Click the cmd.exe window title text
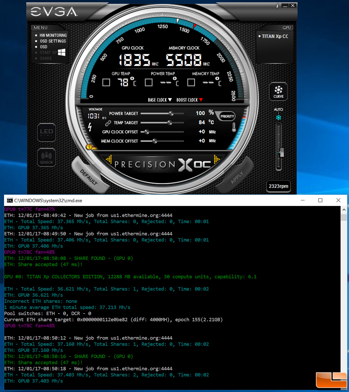The width and height of the screenshot is (349, 392). (48, 200)
